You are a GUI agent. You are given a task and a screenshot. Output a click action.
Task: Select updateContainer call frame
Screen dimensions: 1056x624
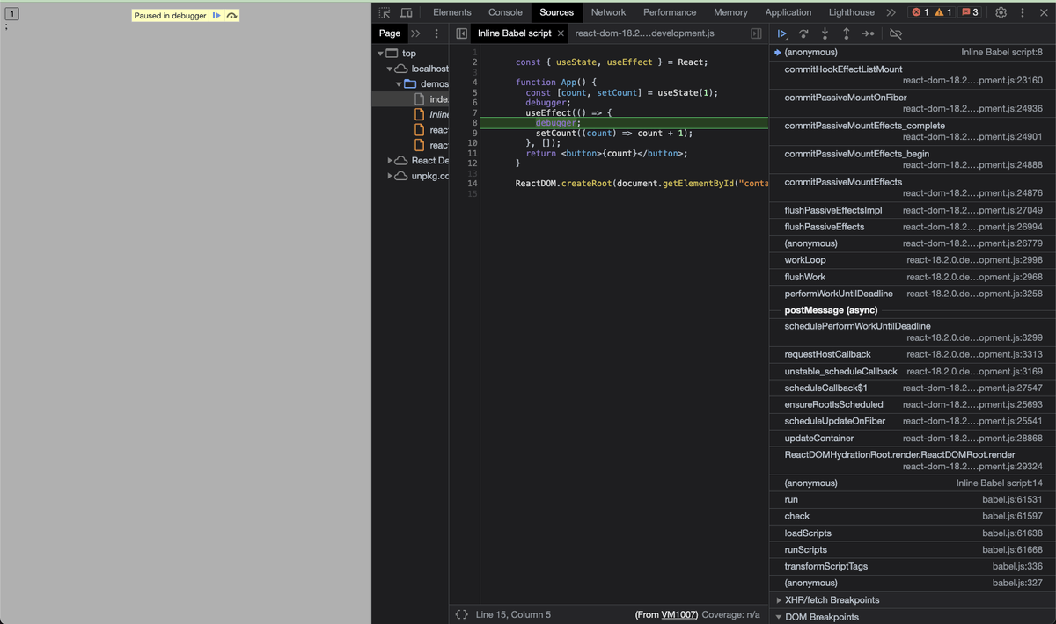913,438
